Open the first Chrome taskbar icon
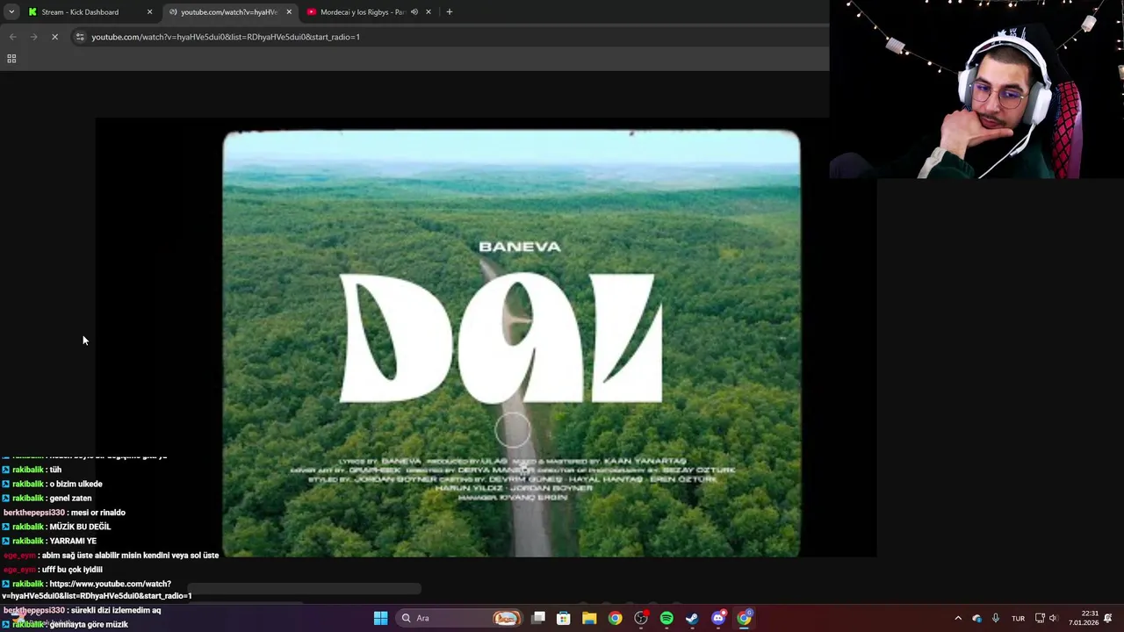The height and width of the screenshot is (632, 1124). pyautogui.click(x=615, y=618)
